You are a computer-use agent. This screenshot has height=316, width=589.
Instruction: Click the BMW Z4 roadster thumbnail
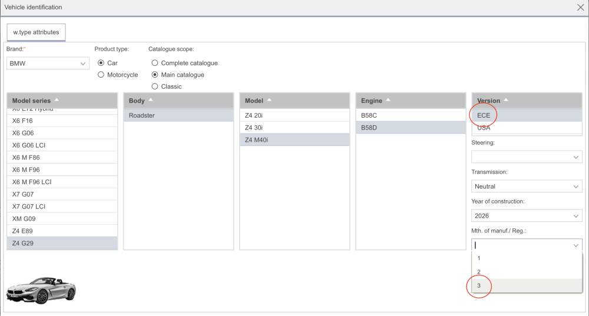41,291
